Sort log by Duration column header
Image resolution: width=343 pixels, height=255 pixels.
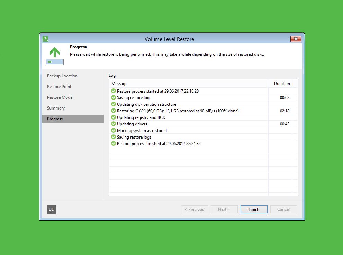[x=282, y=84]
